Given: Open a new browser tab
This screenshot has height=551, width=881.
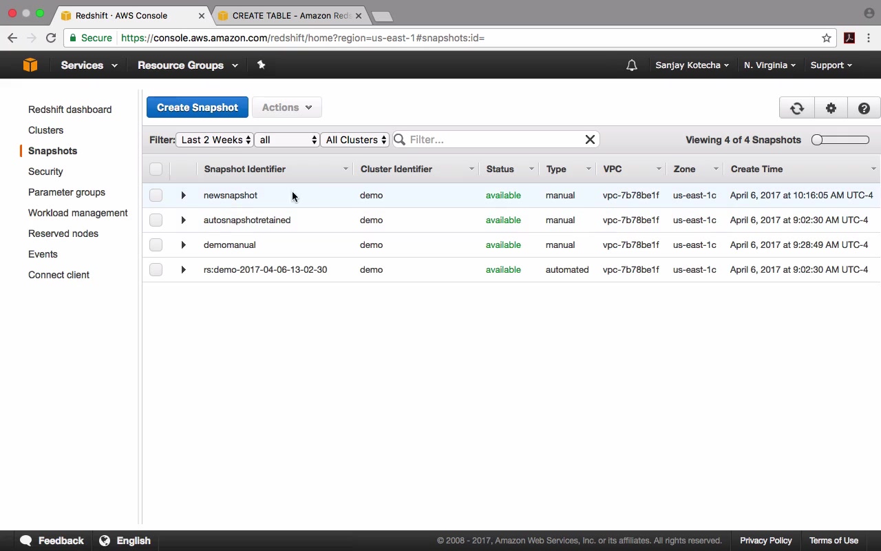Looking at the screenshot, I should [382, 16].
